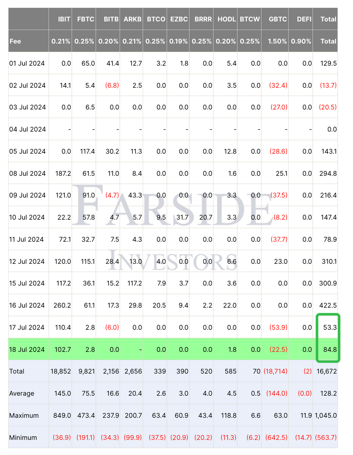The image size is (353, 455).
Task: Click GBTC fee value 1.50%
Action: click(277, 41)
